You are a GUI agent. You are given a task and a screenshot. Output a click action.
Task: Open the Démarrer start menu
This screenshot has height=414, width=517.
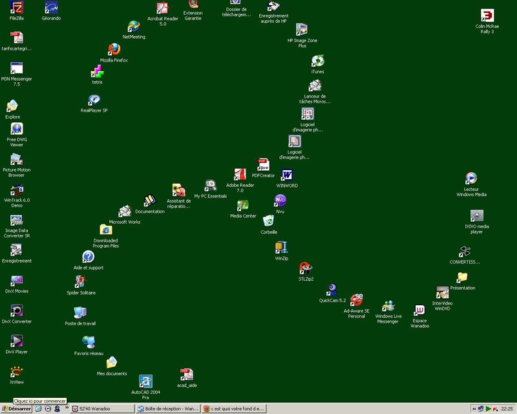tap(16, 409)
